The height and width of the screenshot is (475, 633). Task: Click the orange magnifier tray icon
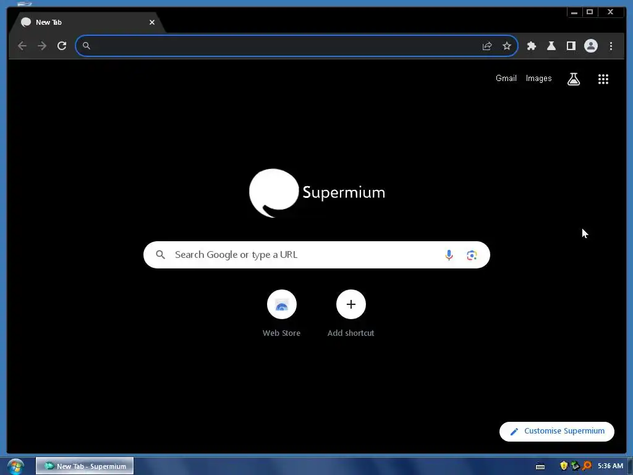tap(587, 466)
